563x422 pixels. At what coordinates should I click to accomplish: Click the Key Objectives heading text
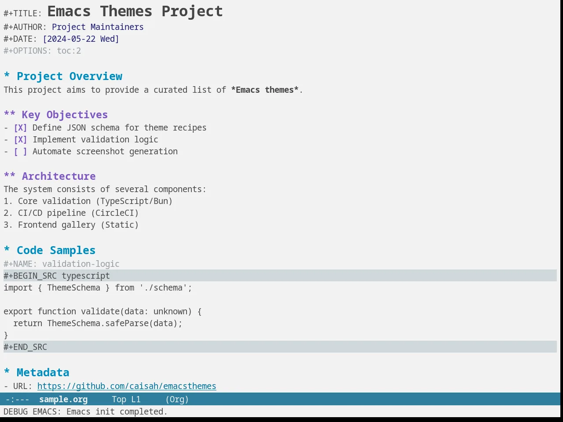65,115
